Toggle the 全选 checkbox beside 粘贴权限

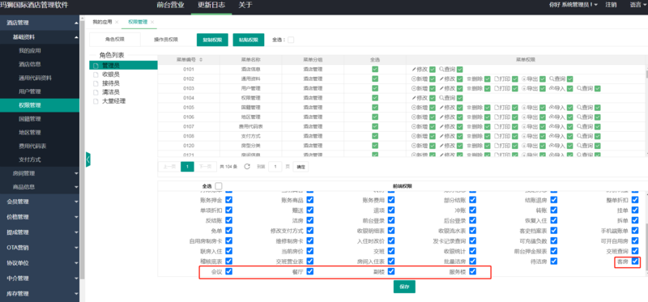coord(291,40)
